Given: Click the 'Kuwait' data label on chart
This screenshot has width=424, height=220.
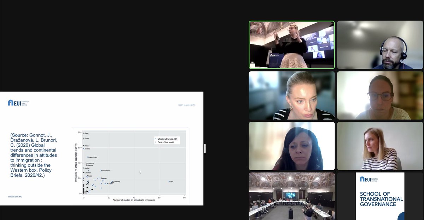Looking at the screenshot, I should [x=87, y=138].
